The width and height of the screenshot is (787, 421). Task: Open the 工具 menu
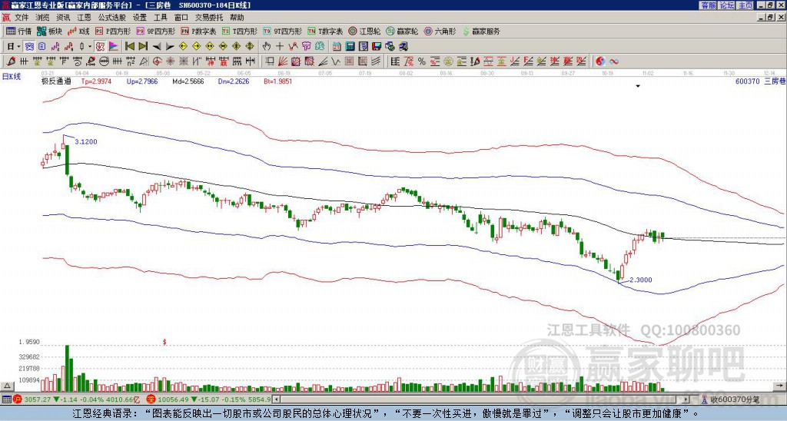[x=161, y=18]
